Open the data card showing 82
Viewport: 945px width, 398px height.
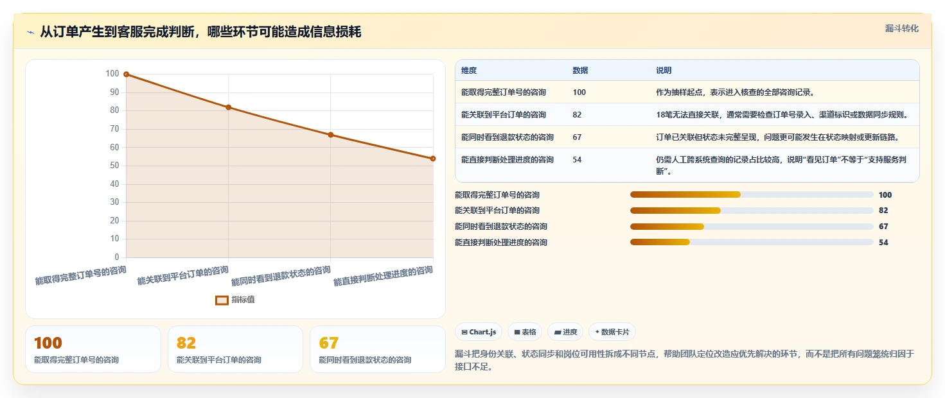235,349
